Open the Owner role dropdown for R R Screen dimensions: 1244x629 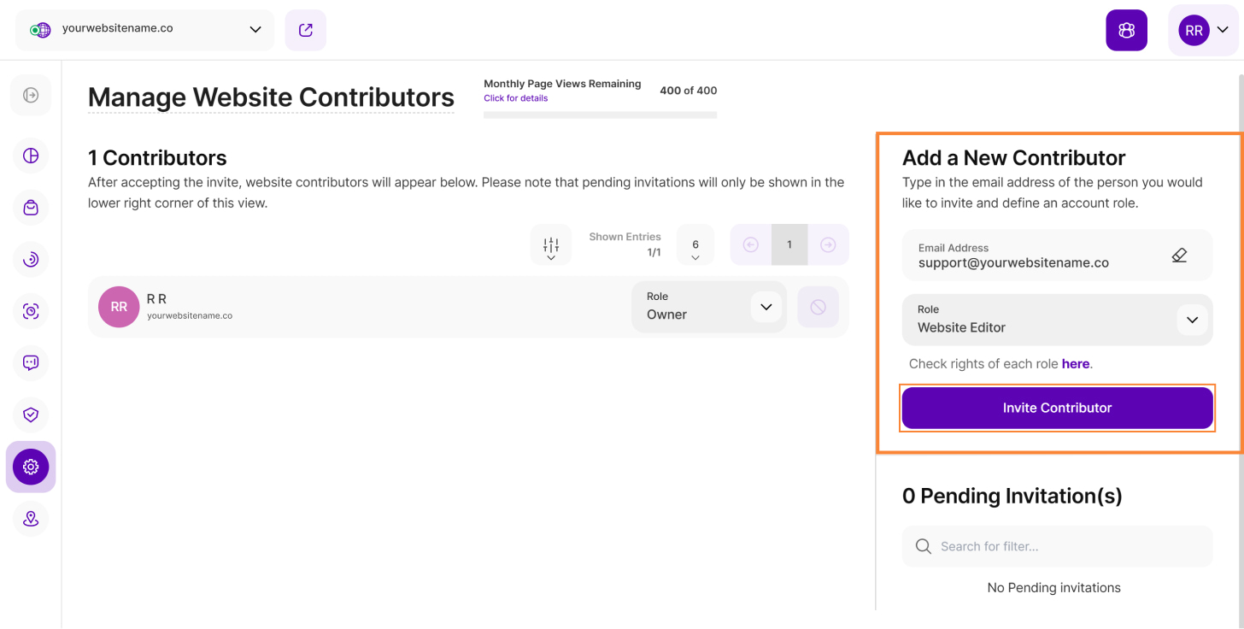(766, 307)
